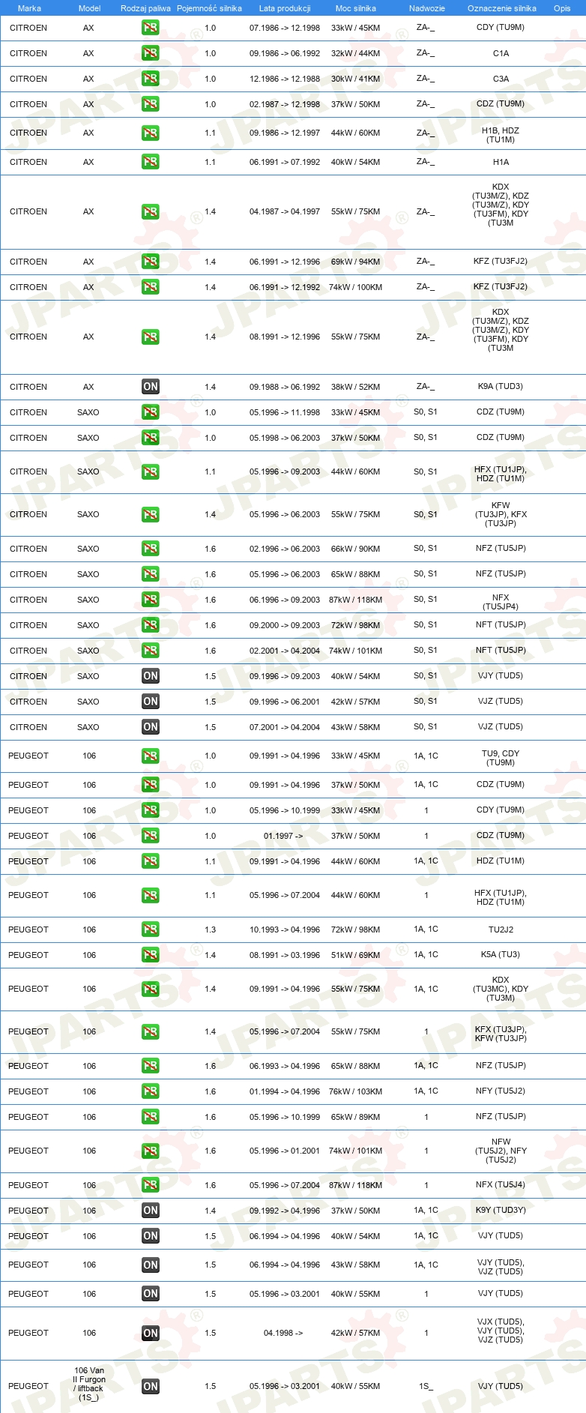
Task: Click the Oznaczenie silnika column header
Action: click(502, 8)
